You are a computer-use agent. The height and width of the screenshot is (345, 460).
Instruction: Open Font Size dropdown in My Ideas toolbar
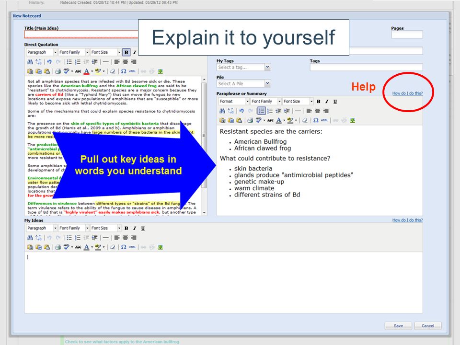[105, 228]
